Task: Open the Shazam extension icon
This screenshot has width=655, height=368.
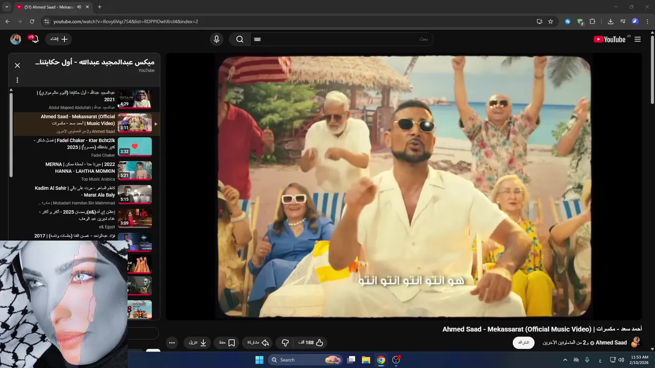Action: click(x=567, y=21)
